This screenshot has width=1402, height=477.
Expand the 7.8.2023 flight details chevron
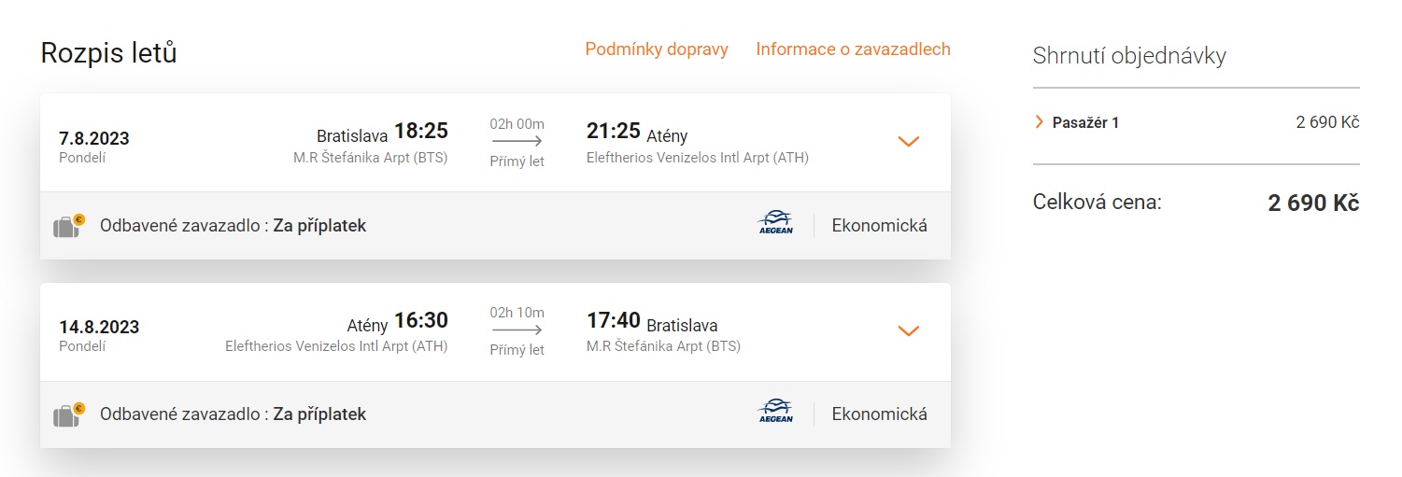(908, 142)
